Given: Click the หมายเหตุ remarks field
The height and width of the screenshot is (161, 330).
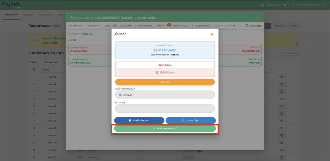Looking at the screenshot, I should click(165, 109).
